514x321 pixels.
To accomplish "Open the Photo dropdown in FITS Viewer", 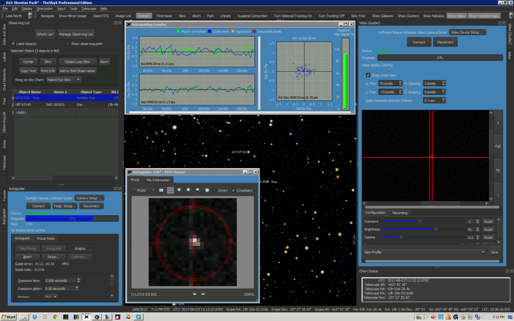I will [144, 190].
